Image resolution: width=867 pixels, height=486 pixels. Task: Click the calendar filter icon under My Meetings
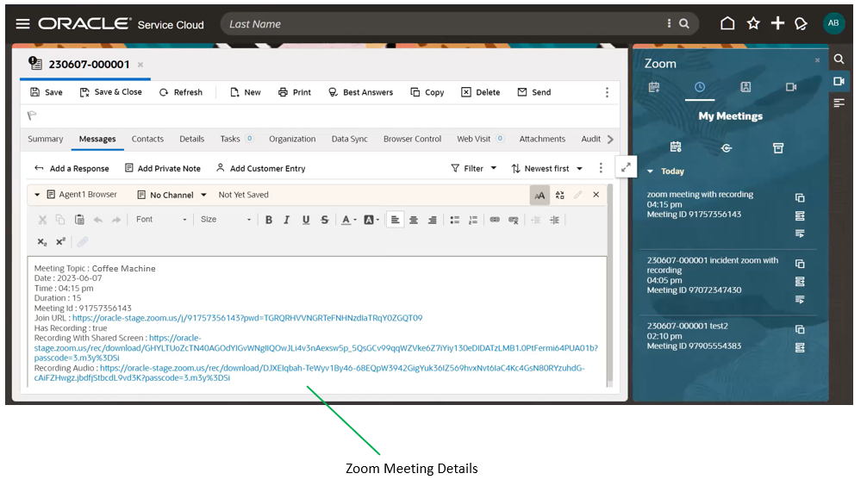coord(676,147)
